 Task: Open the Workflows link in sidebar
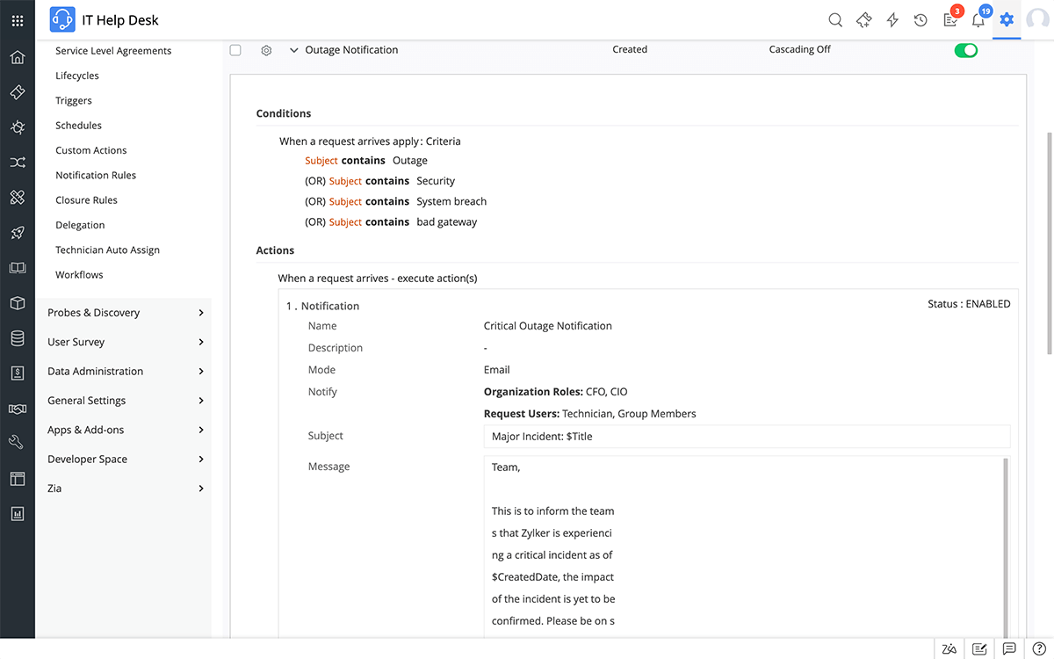79,275
